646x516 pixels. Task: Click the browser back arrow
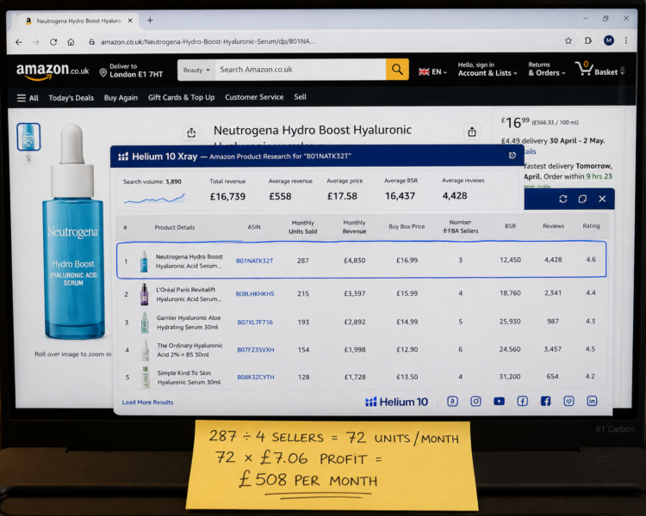(19, 42)
